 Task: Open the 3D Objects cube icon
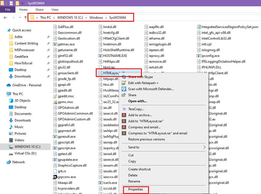[x=11, y=101]
